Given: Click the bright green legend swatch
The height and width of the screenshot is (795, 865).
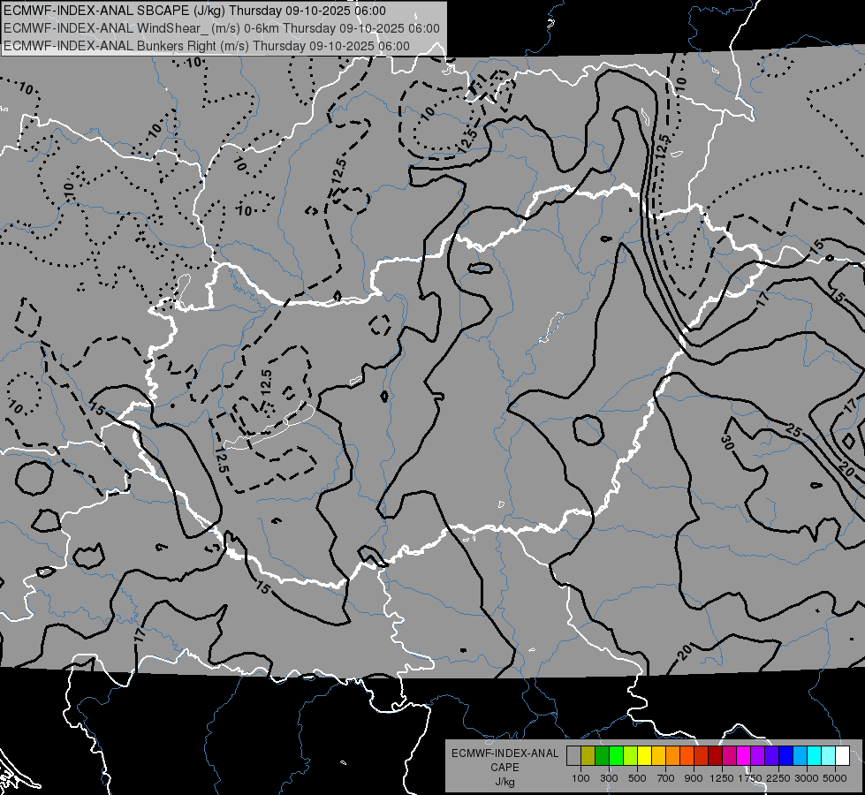Looking at the screenshot, I should click(616, 756).
